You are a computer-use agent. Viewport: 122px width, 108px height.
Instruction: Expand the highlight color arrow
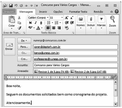(x=34, y=28)
